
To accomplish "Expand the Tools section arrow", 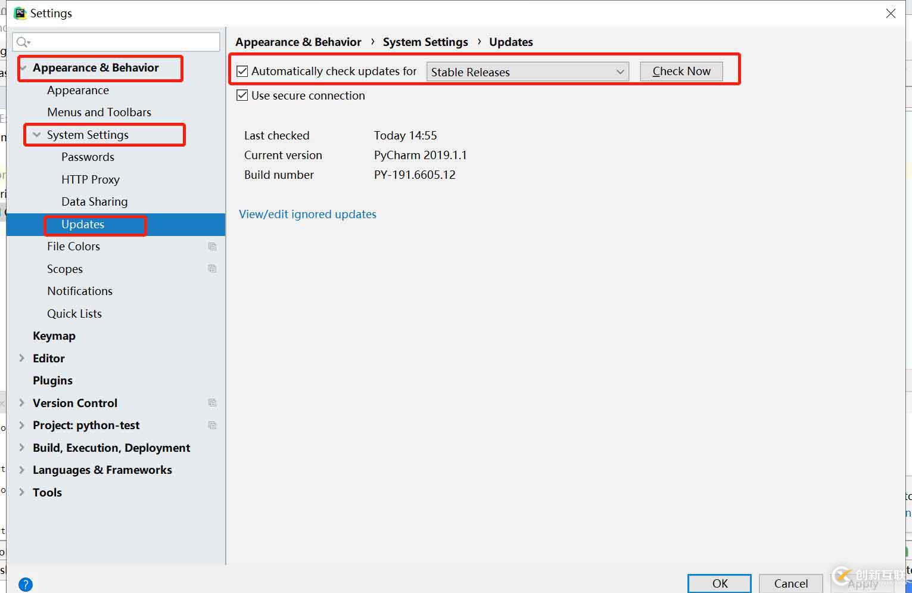I will tap(22, 492).
